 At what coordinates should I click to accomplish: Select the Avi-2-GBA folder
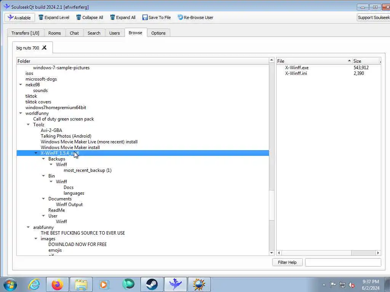[51, 130]
